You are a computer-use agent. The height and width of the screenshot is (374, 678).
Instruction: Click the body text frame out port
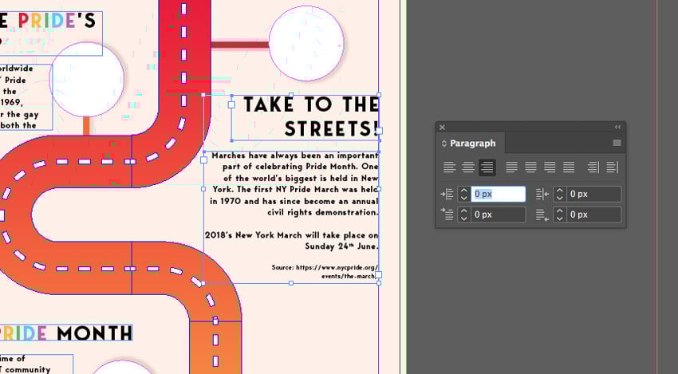[x=378, y=274]
